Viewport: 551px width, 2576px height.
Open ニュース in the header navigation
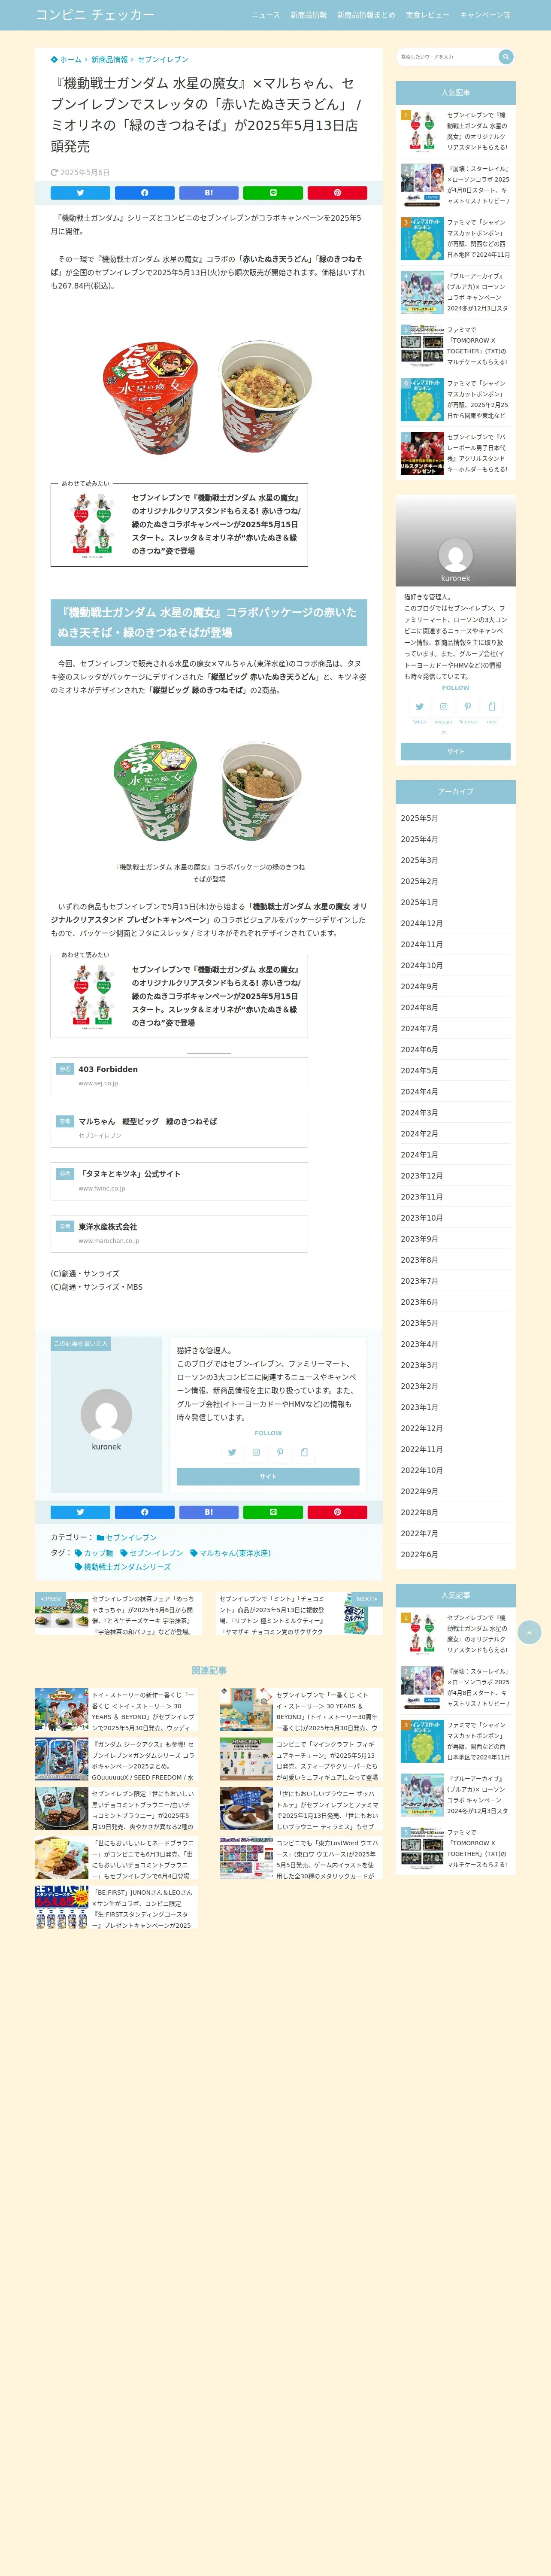(265, 15)
